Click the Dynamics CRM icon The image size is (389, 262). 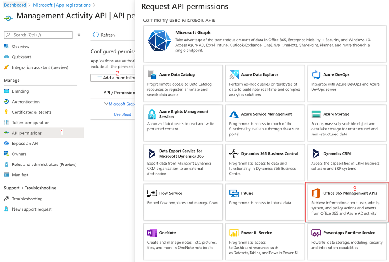tap(316, 153)
